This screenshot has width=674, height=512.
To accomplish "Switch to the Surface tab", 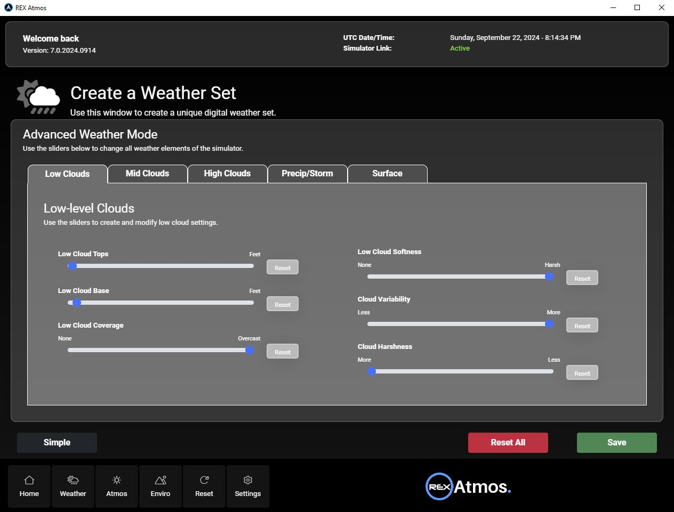I will pyautogui.click(x=387, y=173).
